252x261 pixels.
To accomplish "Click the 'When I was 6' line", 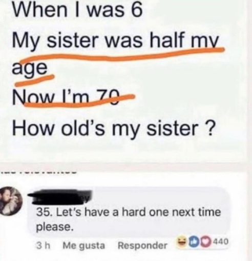I will pos(77,10).
